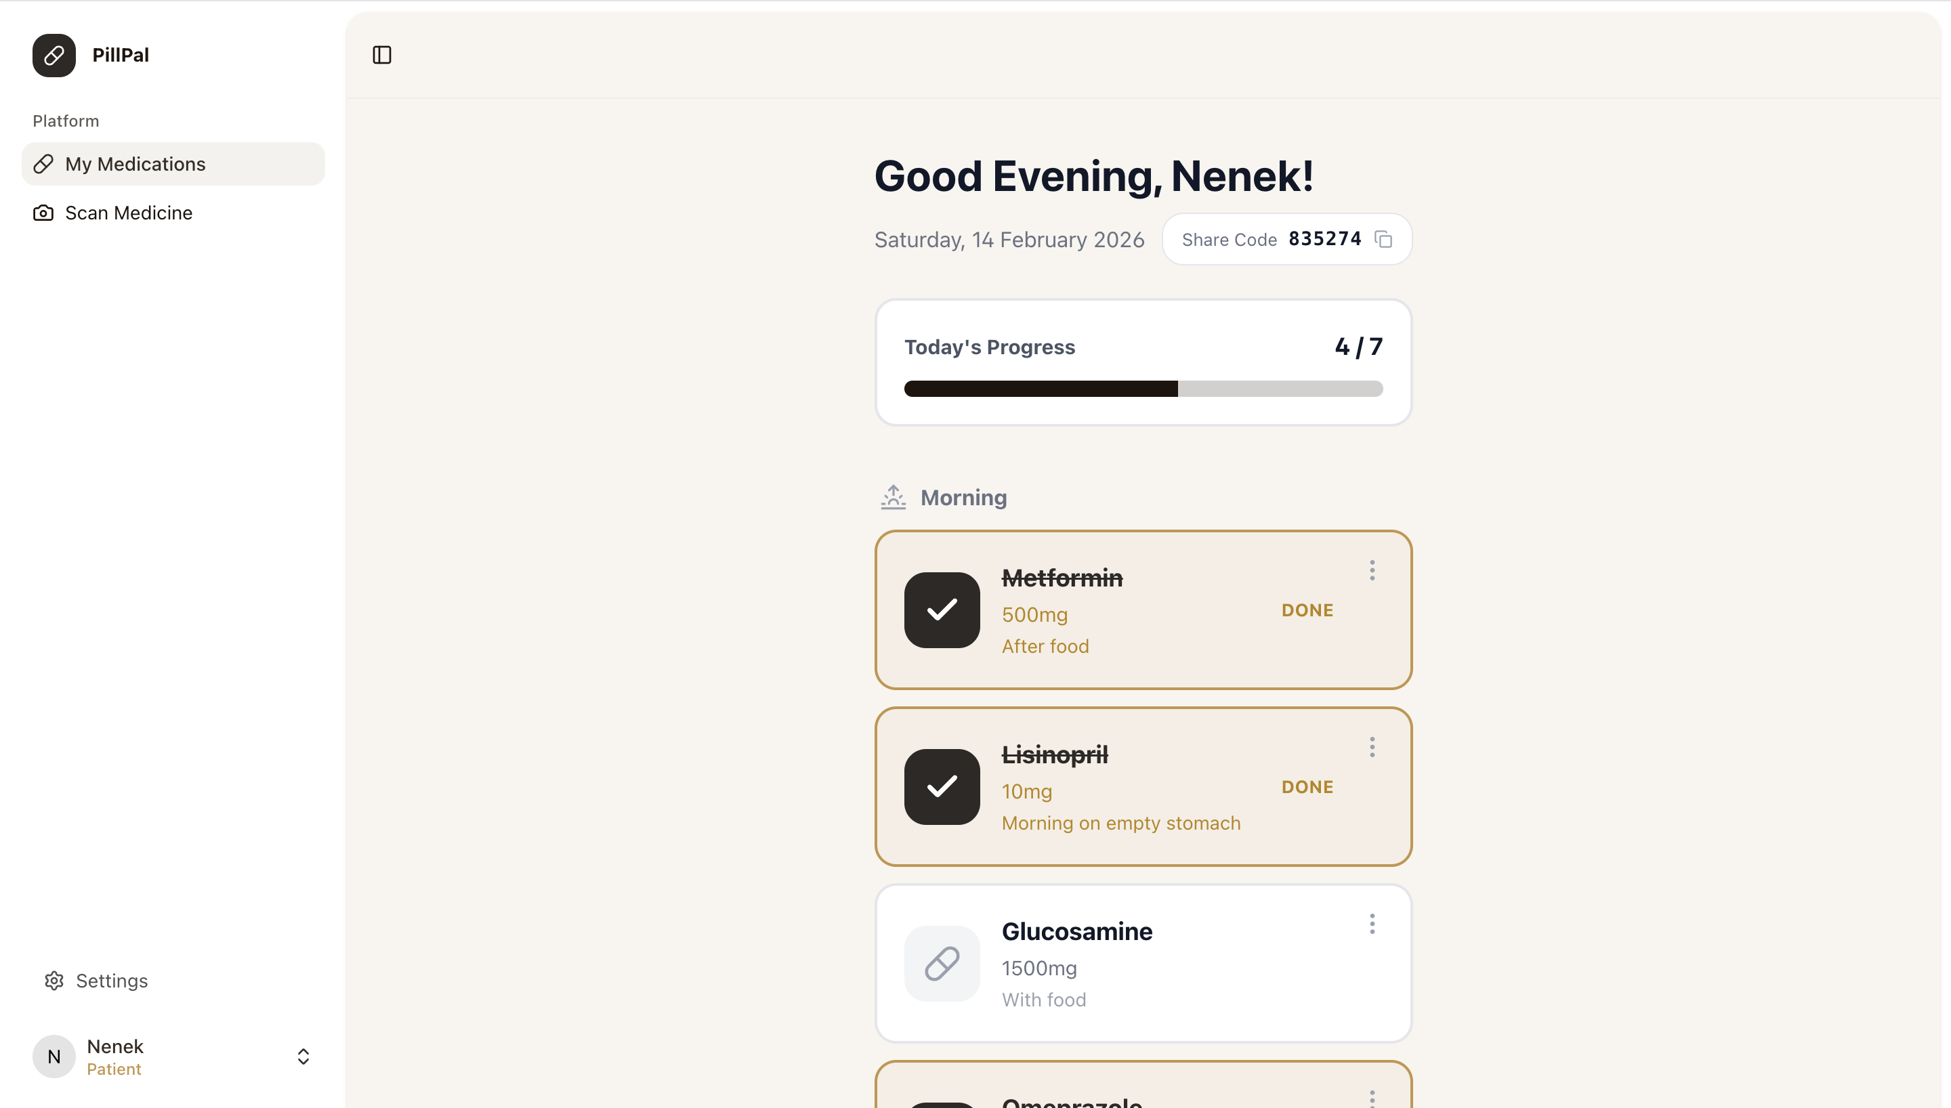Click the Morning sunrise icon
This screenshot has width=1951, height=1108.
point(894,497)
